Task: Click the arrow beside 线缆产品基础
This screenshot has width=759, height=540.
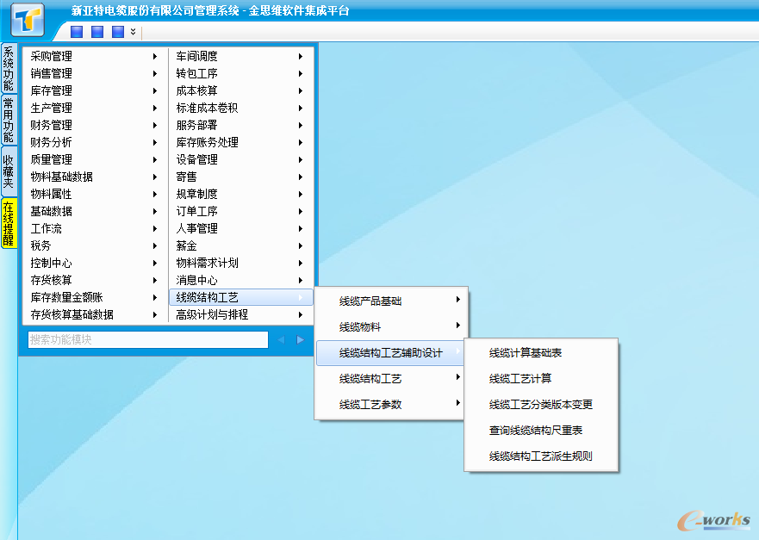Action: point(458,300)
